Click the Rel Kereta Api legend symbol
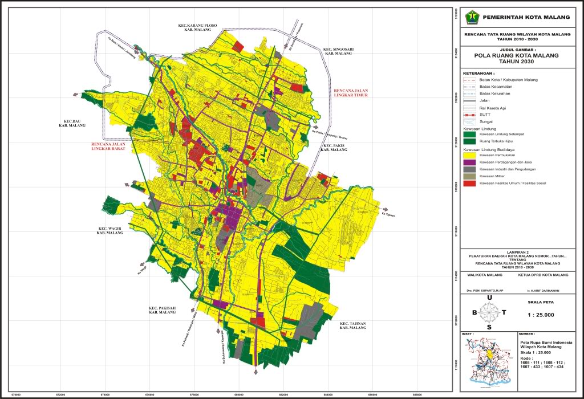This screenshot has height=399, width=584. [470, 108]
